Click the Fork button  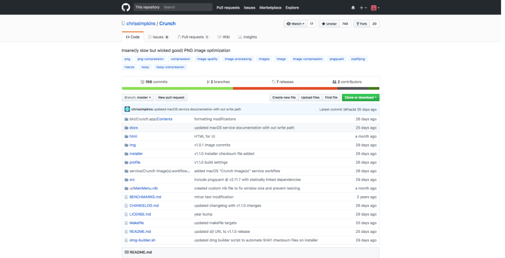[362, 24]
